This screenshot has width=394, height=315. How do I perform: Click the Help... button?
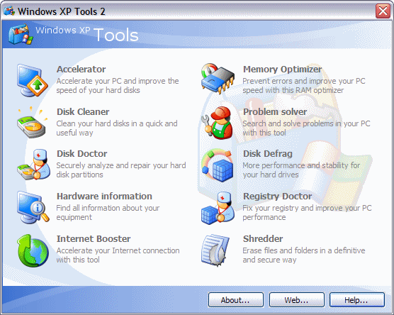coord(357,300)
